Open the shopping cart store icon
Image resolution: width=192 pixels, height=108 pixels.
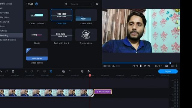pos(97,4)
